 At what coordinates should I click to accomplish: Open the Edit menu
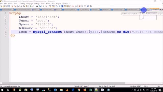click(x=5, y=4)
